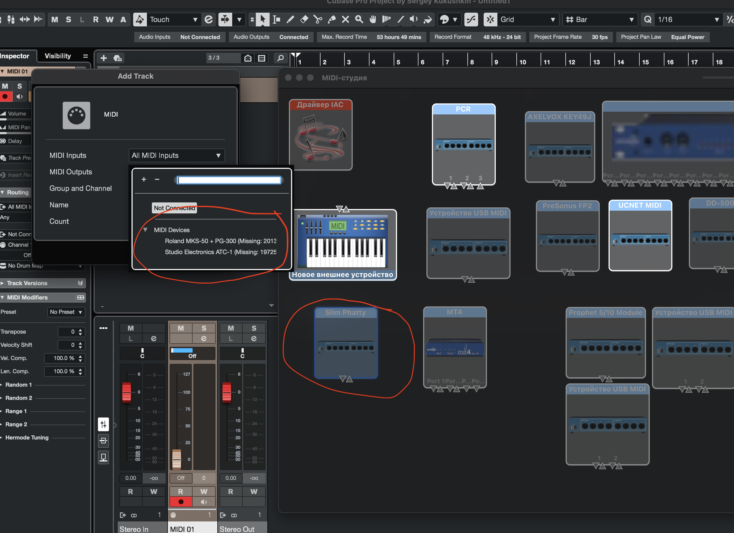Select the Draw pencil tool
Viewport: 734px width, 533px height.
tap(290, 20)
